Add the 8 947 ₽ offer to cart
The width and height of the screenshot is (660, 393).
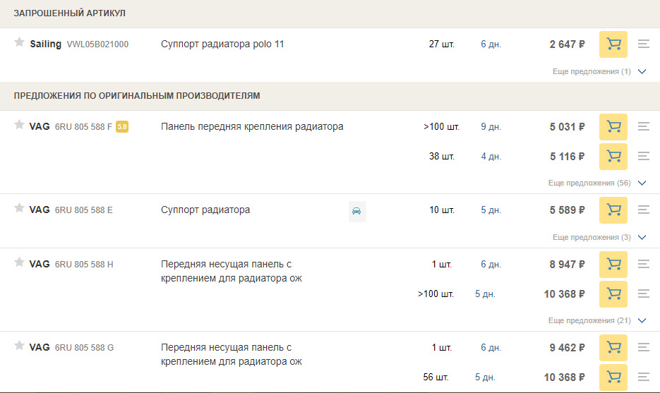613,265
